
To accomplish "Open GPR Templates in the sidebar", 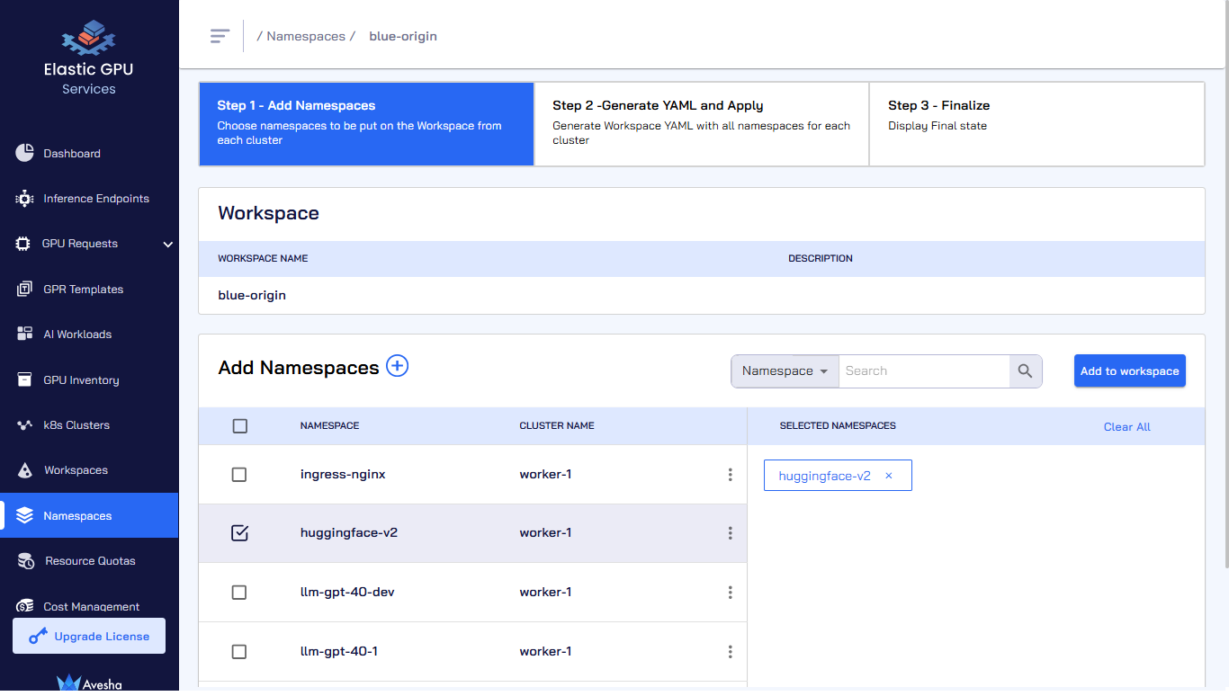I will point(89,290).
